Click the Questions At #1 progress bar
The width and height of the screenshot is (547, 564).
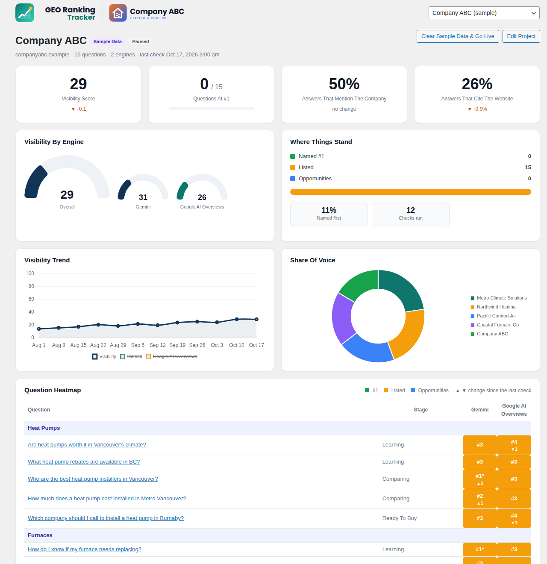212,109
